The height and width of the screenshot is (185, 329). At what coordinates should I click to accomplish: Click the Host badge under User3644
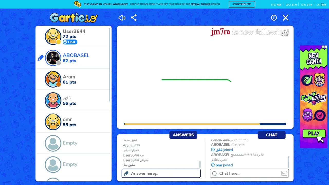tap(70, 42)
